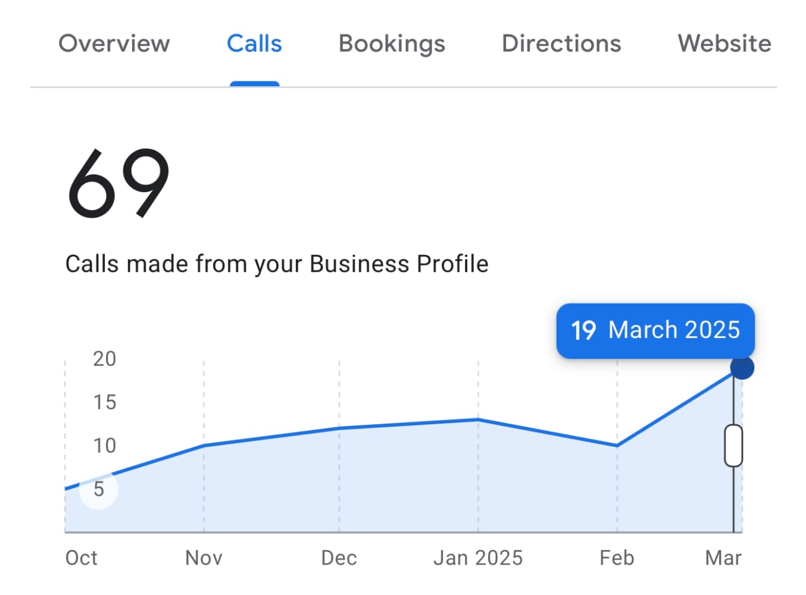
Task: Open the Website tab
Action: [x=724, y=43]
